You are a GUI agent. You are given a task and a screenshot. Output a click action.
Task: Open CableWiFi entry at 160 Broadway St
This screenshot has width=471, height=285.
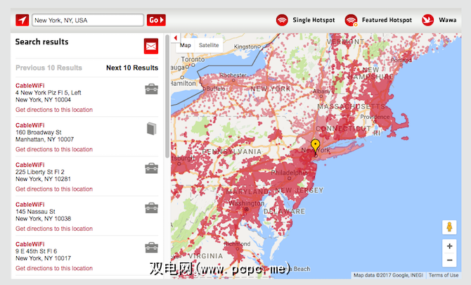coord(30,125)
